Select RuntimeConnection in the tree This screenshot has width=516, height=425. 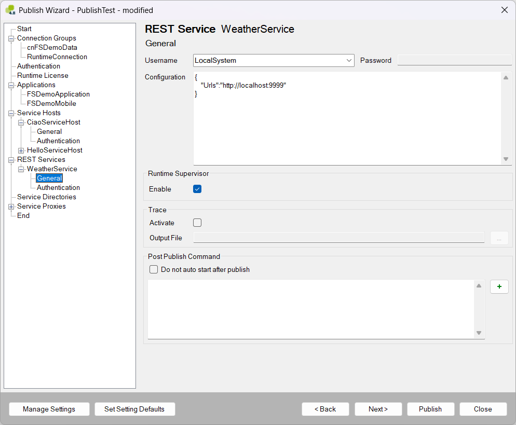pos(57,57)
